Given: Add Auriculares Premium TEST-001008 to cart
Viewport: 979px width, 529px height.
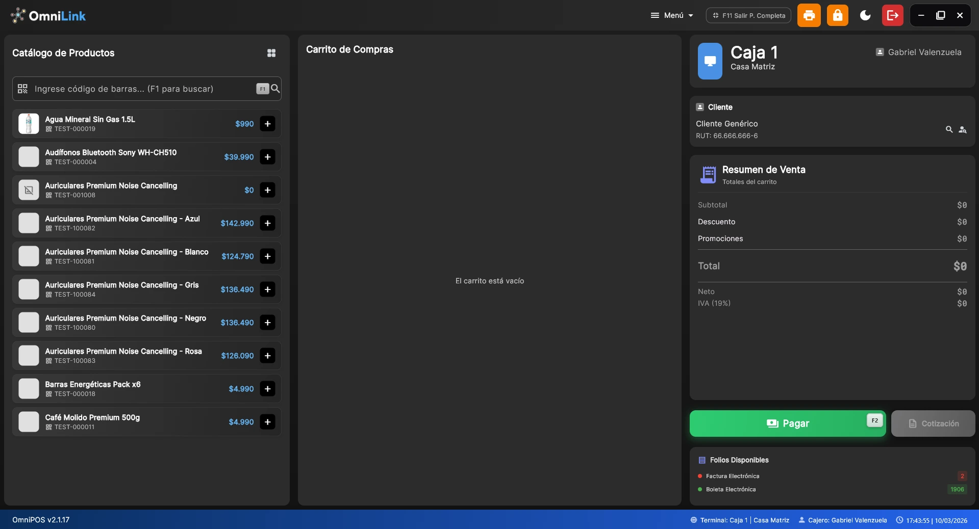Looking at the screenshot, I should point(267,190).
